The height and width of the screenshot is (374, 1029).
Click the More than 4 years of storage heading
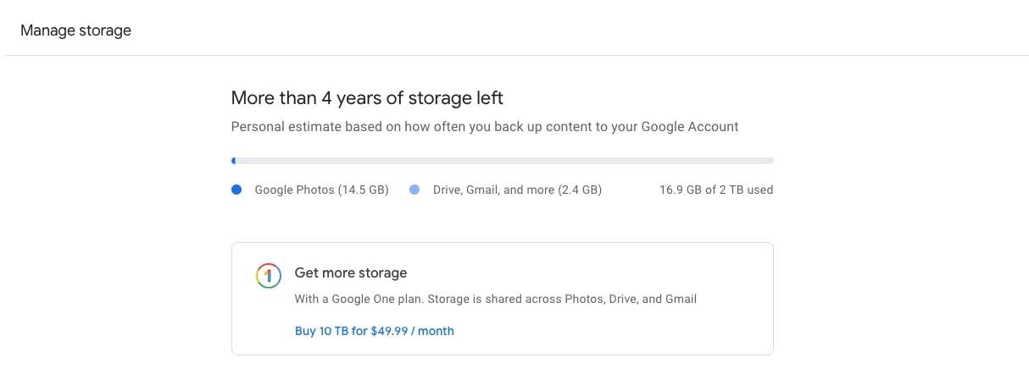[367, 98]
